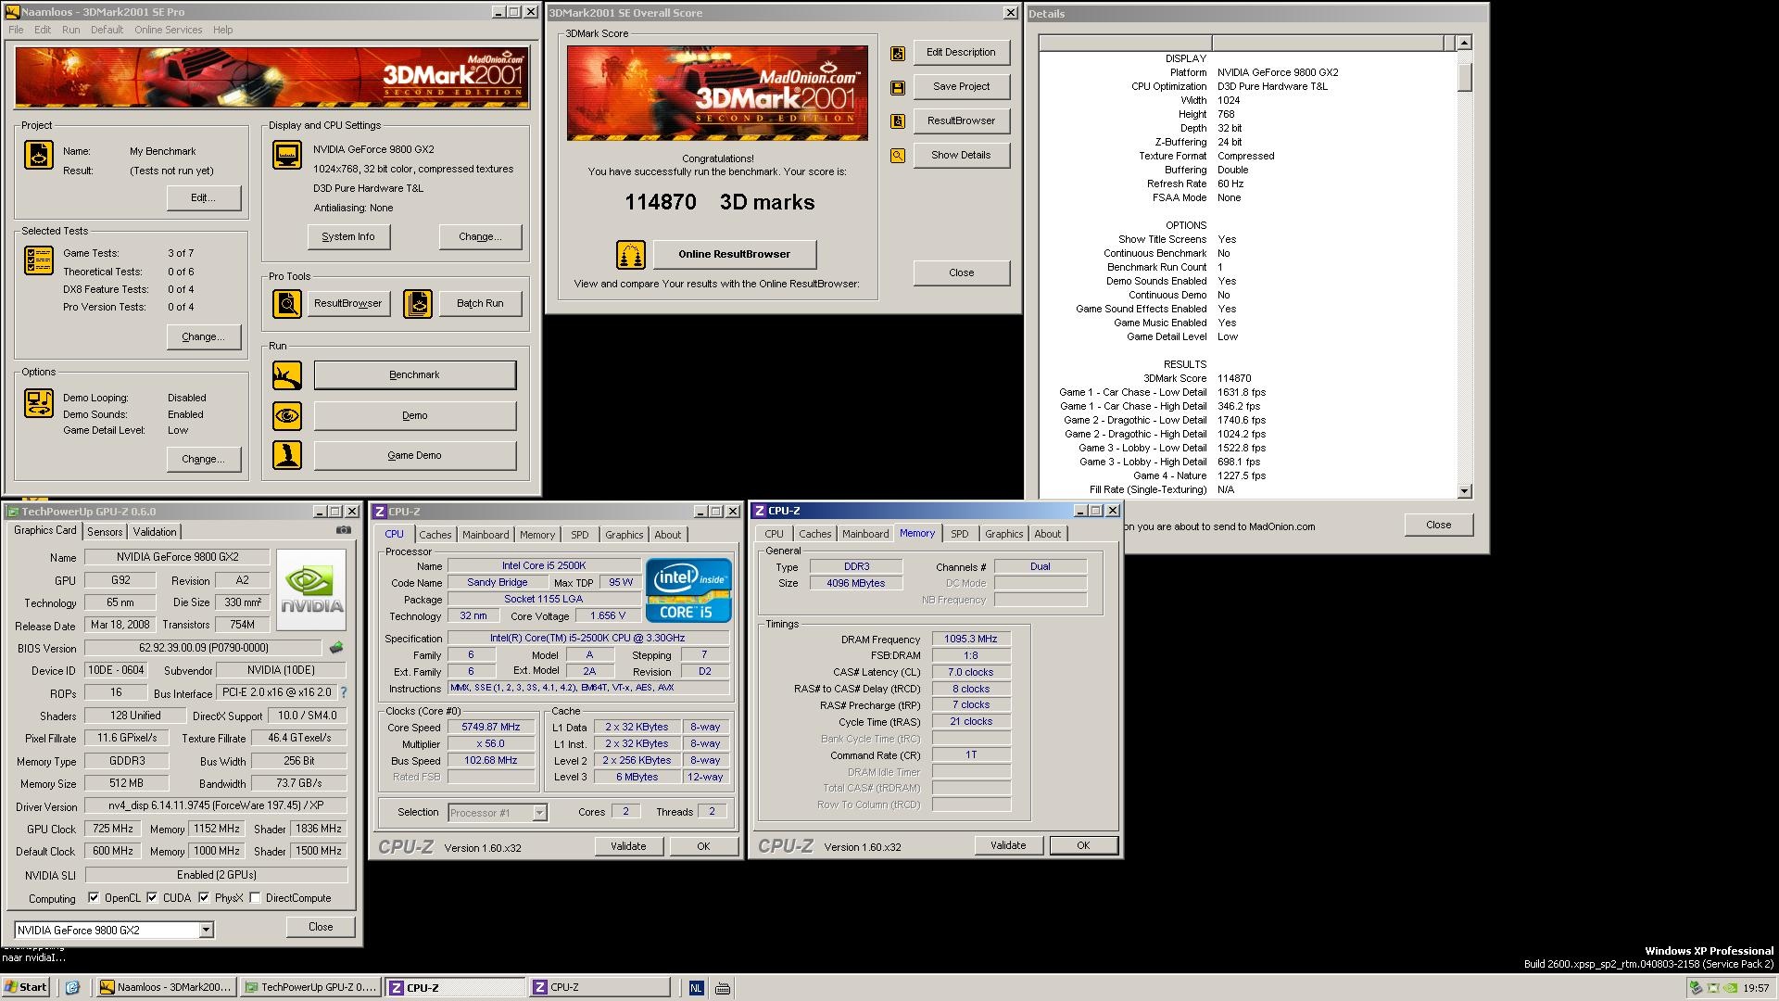Click the Batch Run icon

[x=418, y=303]
